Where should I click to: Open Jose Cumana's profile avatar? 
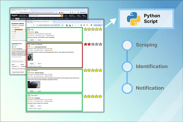tap(29, 95)
